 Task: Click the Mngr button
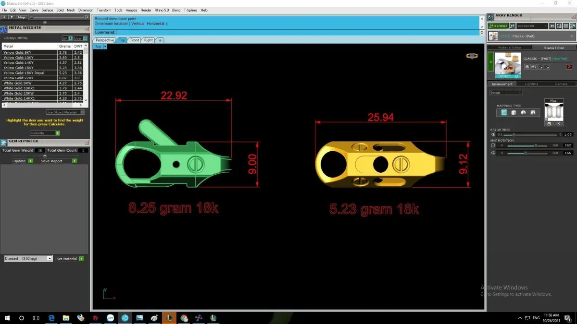(22, 17)
